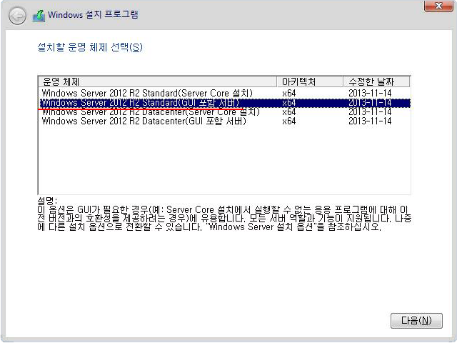Select Windows Server 2012 R2 Datacenter(GUI 포함 서버)
457x343 pixels.
(224, 121)
